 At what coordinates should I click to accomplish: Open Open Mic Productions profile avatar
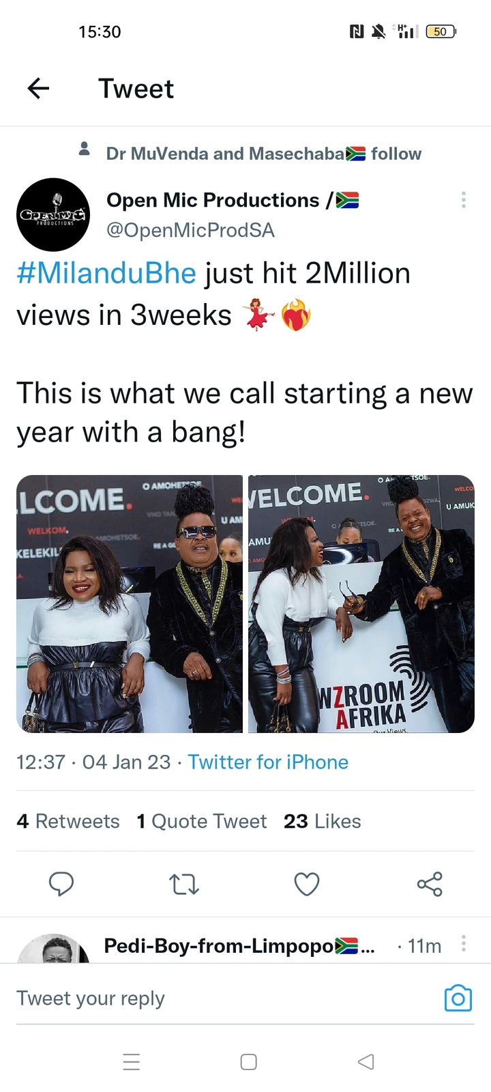(x=53, y=215)
